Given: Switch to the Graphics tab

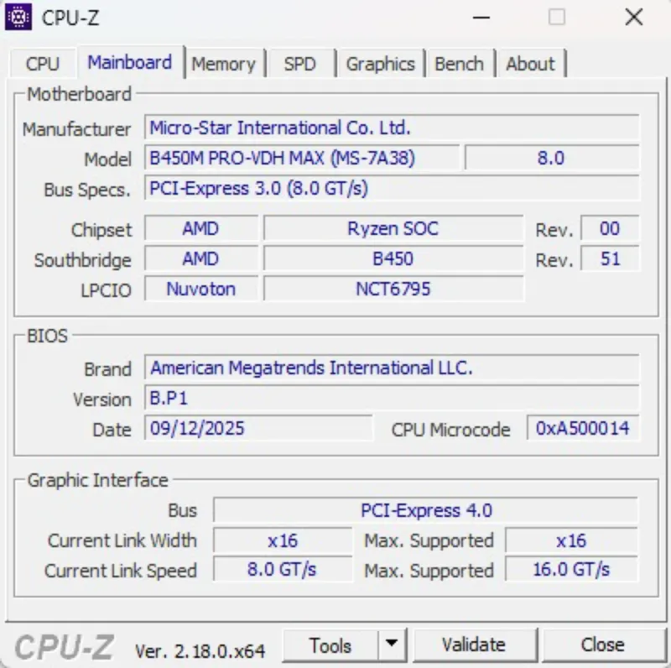Looking at the screenshot, I should [381, 64].
